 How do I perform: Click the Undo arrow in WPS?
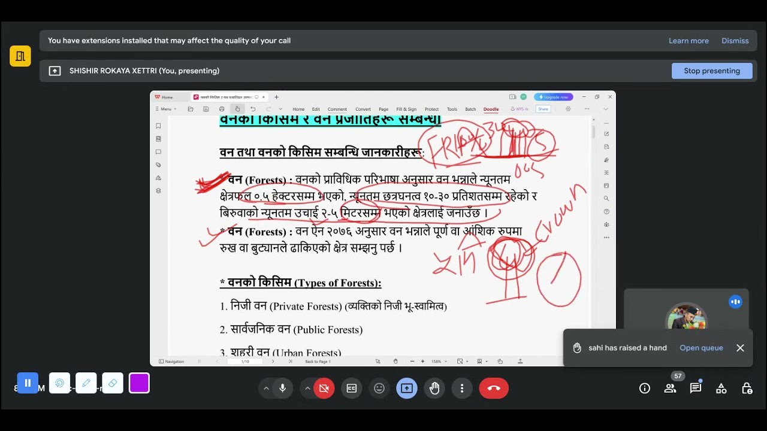coord(253,109)
